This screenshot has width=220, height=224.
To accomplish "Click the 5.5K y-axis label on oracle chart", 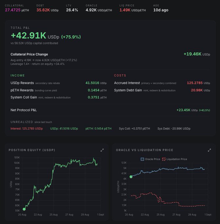I will (x=124, y=163).
